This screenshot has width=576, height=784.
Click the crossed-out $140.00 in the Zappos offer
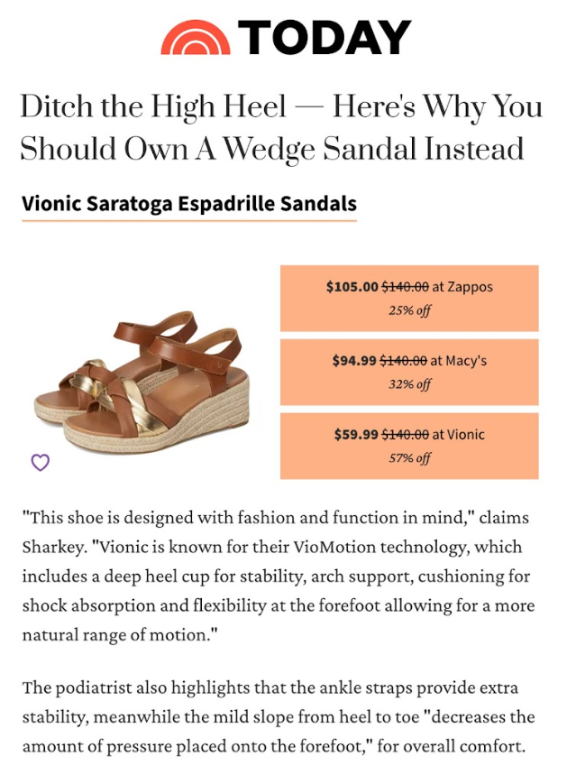pos(405,287)
